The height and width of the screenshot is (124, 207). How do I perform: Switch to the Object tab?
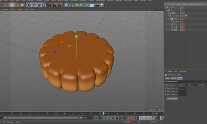179,78
